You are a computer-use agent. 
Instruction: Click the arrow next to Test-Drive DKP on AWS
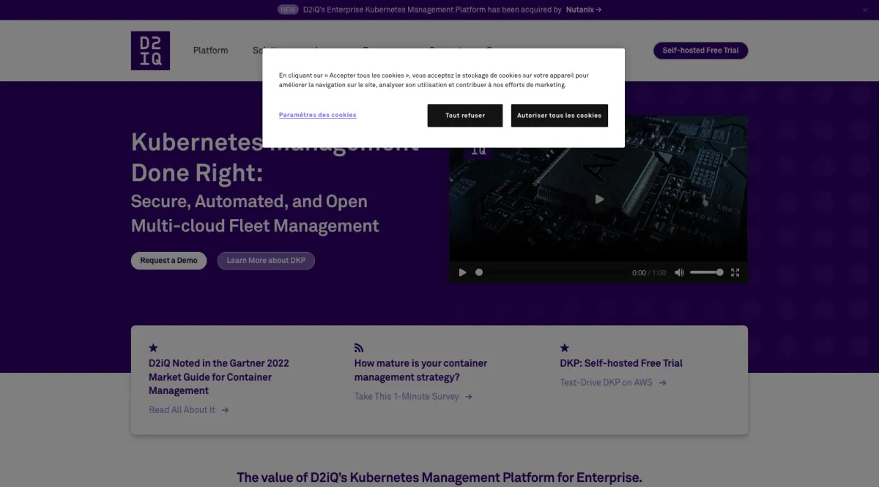[x=662, y=383]
